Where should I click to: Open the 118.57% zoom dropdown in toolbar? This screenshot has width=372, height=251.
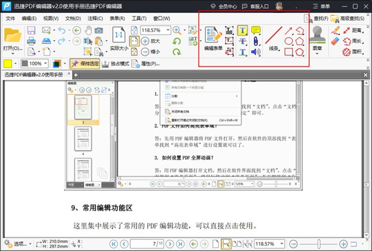(168, 30)
